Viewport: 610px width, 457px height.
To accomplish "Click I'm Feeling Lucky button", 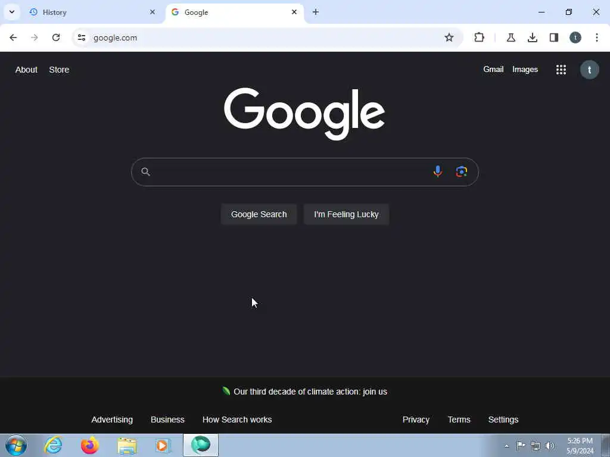I will [346, 214].
